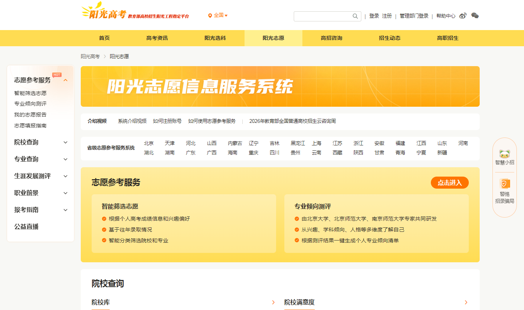Image resolution: width=524 pixels, height=310 pixels.
Task: Open the 如何注册账号 video link
Action: point(167,121)
